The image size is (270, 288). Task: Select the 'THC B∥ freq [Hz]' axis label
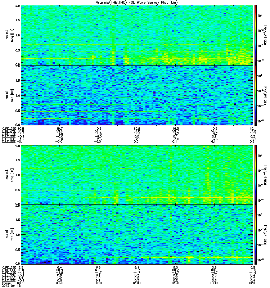click(x=9, y=235)
